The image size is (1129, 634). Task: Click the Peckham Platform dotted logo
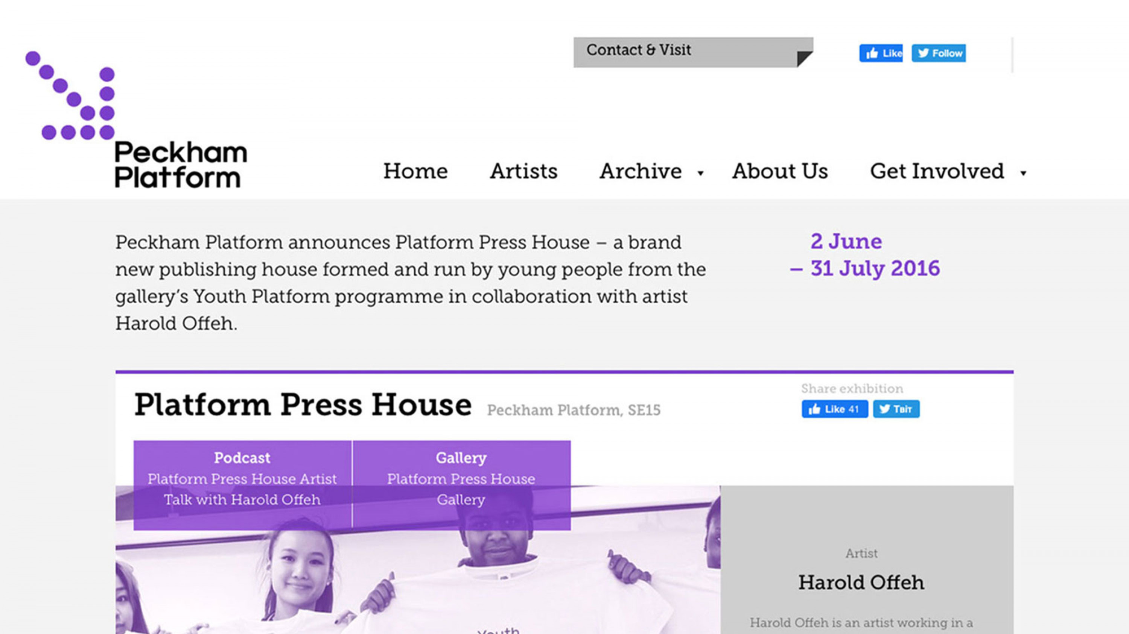pyautogui.click(x=70, y=95)
